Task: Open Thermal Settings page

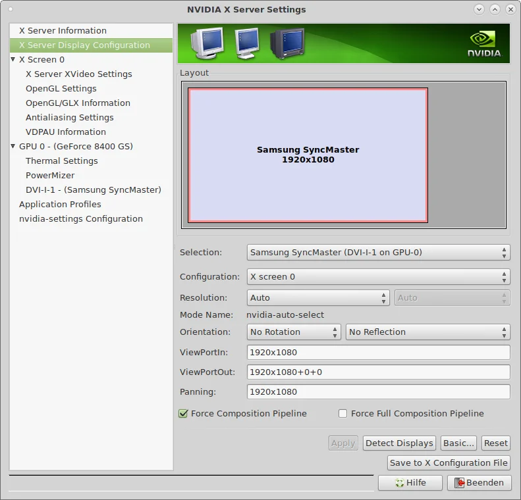Action: click(61, 161)
